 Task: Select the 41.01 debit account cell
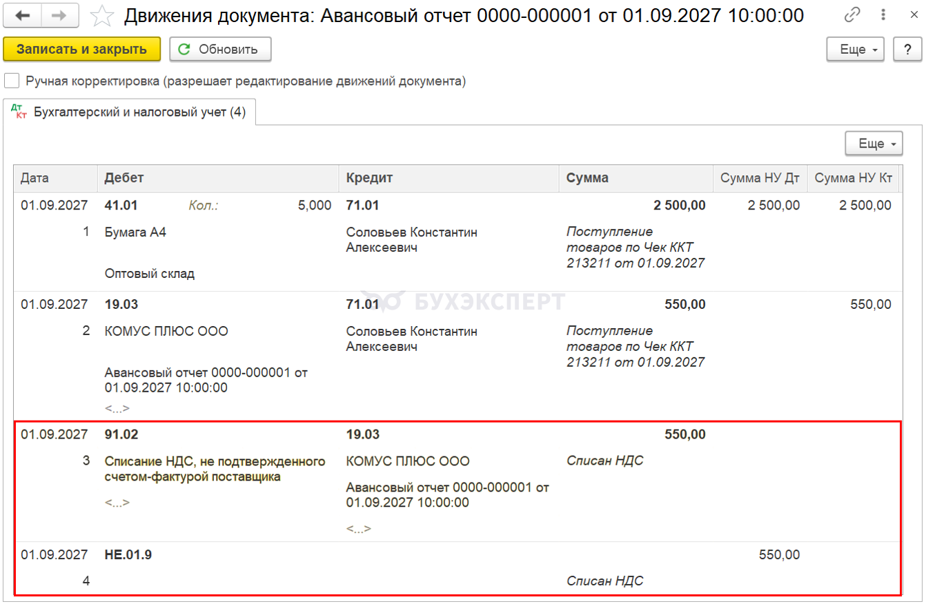point(121,205)
